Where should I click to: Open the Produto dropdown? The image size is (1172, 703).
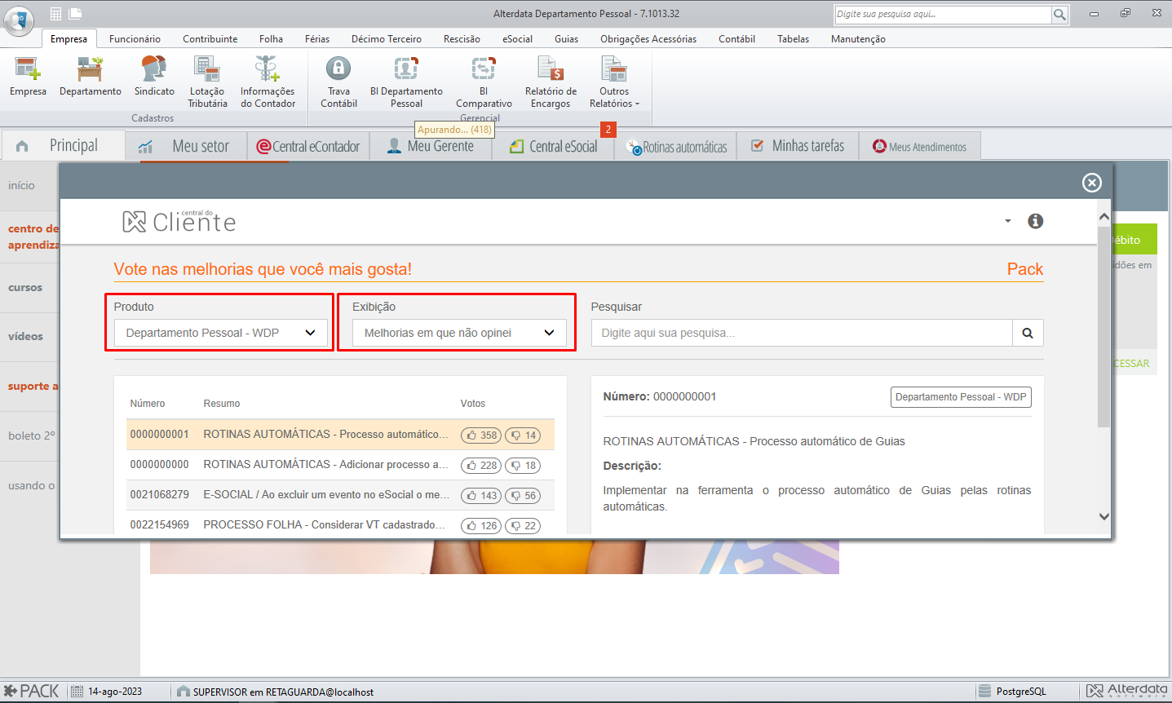pos(221,333)
